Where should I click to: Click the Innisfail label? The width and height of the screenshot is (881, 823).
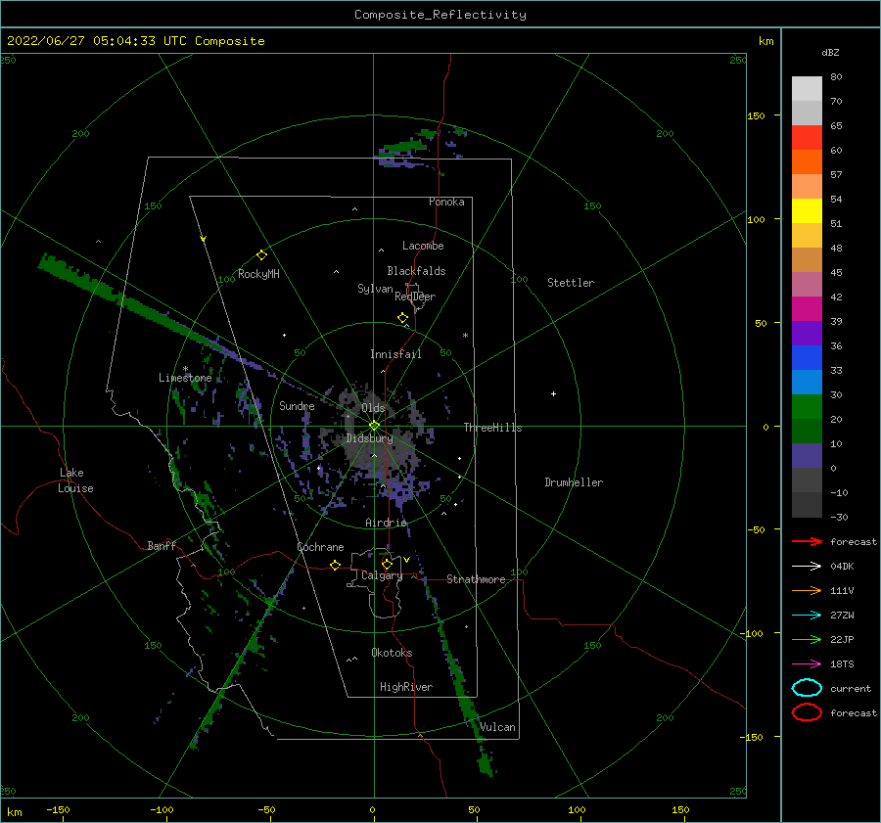click(395, 354)
